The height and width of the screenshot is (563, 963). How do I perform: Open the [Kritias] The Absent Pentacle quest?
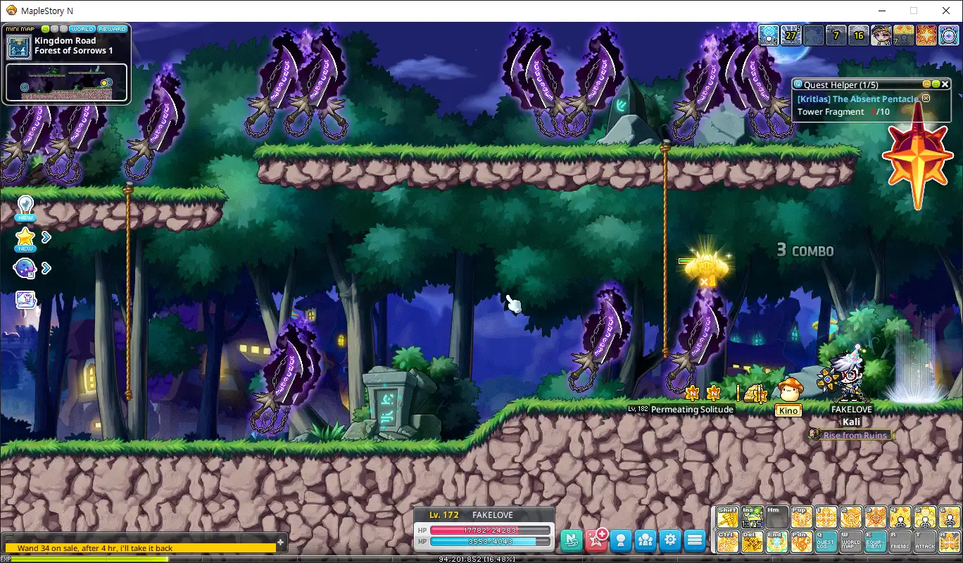click(x=857, y=99)
